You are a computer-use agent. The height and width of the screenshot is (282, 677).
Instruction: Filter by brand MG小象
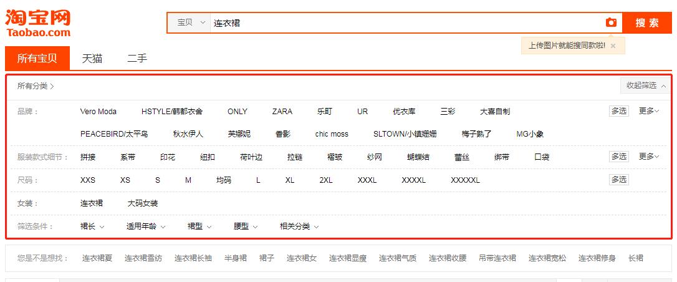click(531, 134)
